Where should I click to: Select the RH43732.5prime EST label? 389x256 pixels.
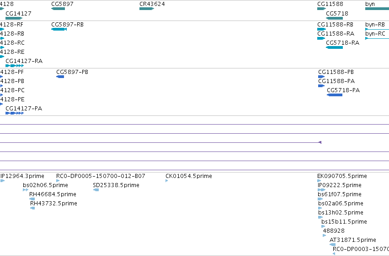53,204
